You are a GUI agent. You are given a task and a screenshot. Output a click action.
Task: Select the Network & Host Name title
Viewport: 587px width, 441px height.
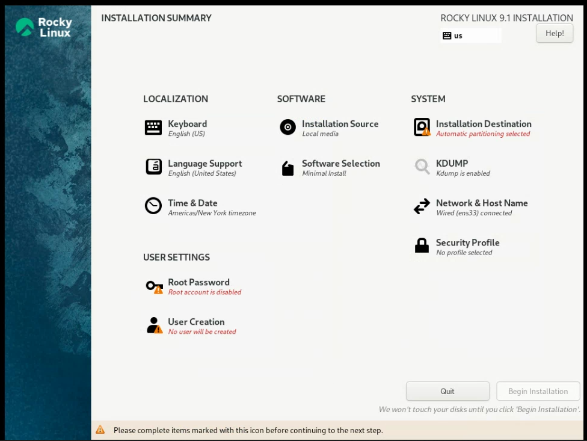(x=482, y=203)
